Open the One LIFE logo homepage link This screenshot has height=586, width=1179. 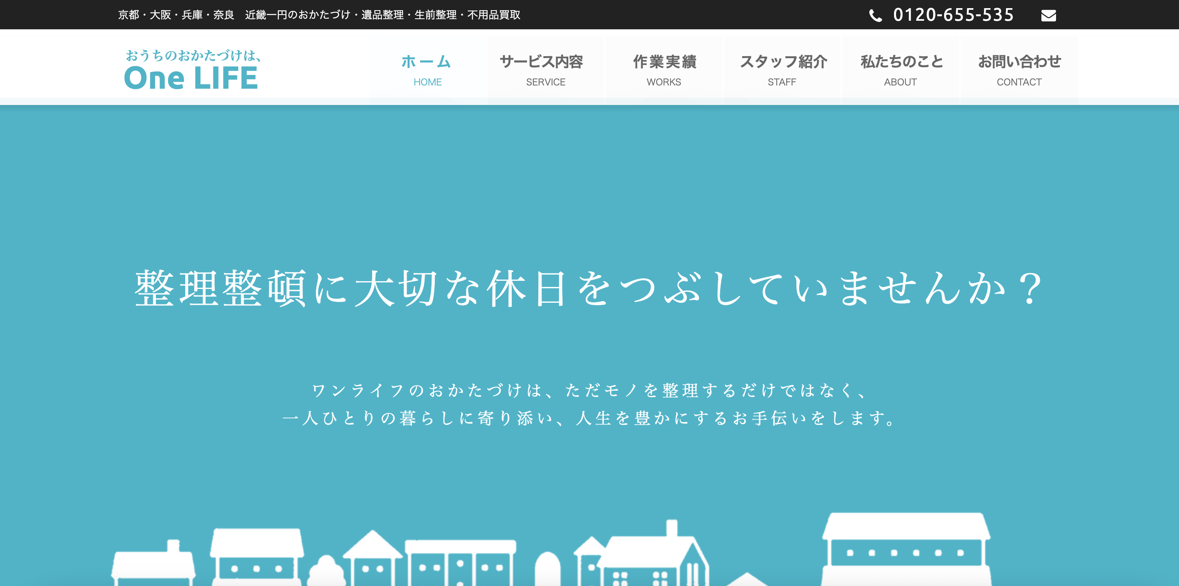tap(192, 69)
